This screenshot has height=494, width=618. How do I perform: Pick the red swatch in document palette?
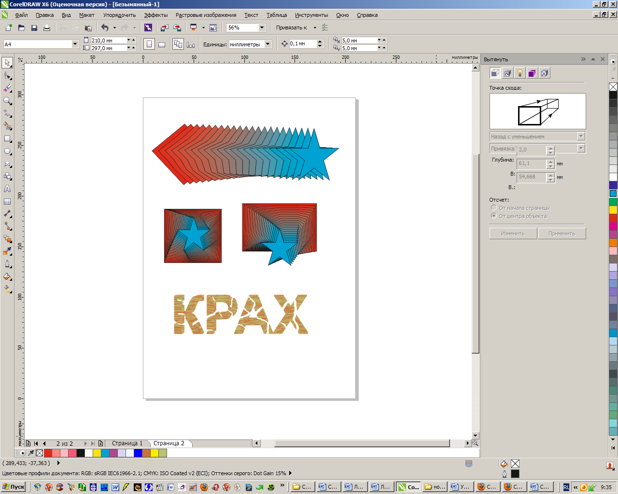(x=48, y=453)
